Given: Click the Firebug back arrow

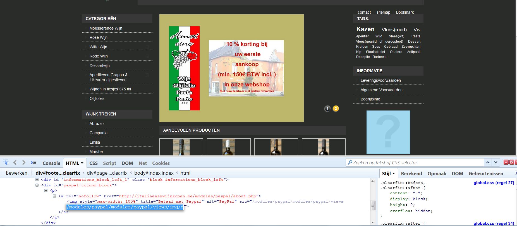Looking at the screenshot, I should tap(15, 162).
